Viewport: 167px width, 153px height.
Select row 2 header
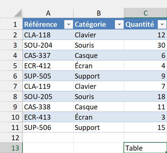pyautogui.click(x=11, y=35)
